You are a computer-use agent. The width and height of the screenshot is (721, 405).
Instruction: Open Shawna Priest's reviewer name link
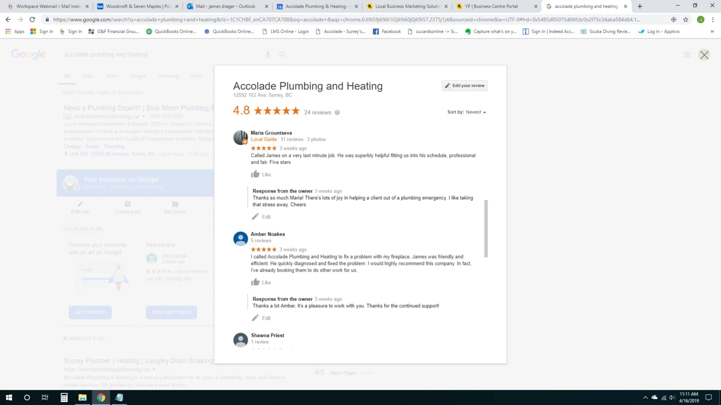click(x=268, y=335)
